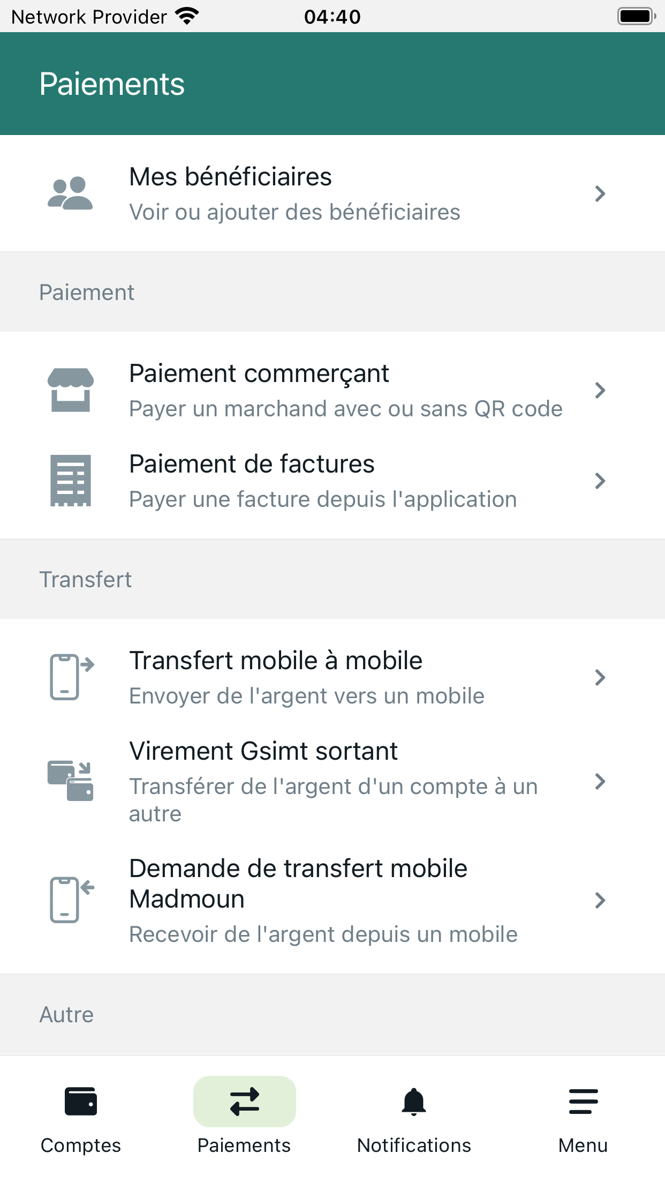Open Demande de transfert Madmoun chevron
Viewport: 665px width, 1183px height.
(x=600, y=900)
